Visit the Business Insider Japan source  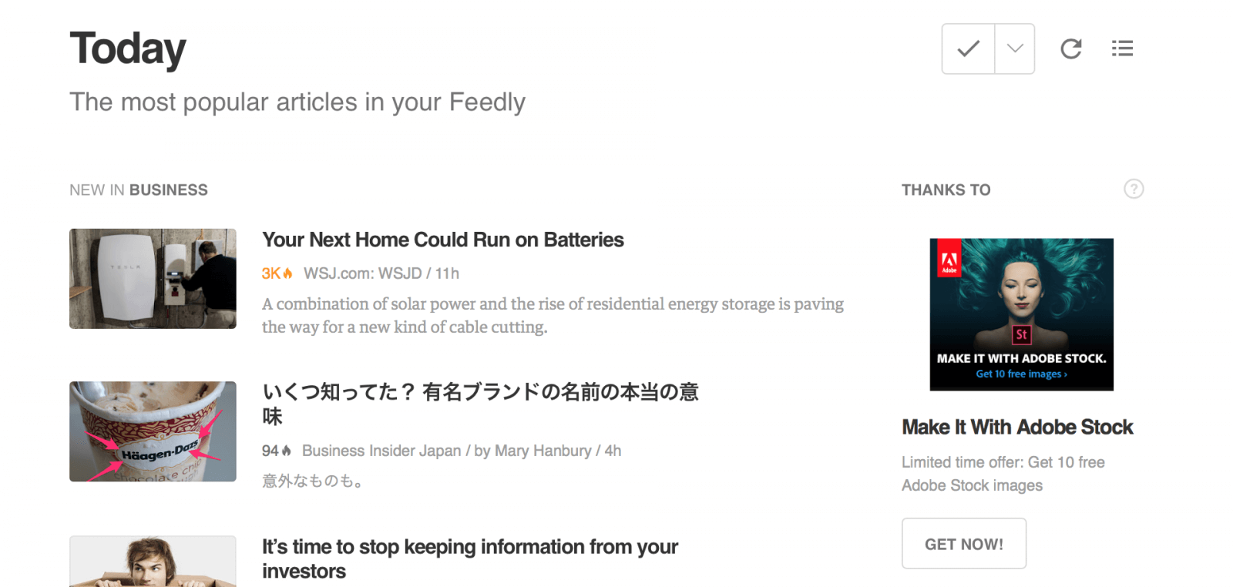coord(382,451)
